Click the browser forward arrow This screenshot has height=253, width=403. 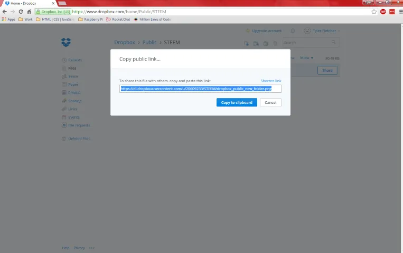[13, 12]
